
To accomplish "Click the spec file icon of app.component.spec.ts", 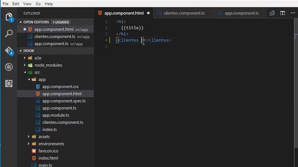I will [x=38, y=101].
